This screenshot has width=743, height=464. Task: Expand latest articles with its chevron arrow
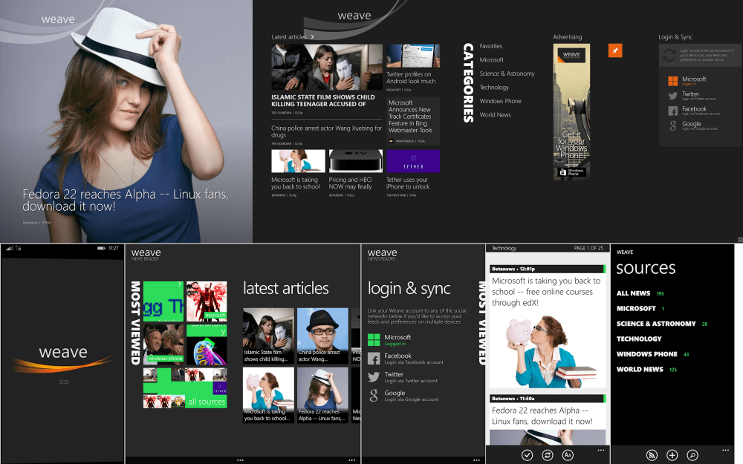[312, 36]
